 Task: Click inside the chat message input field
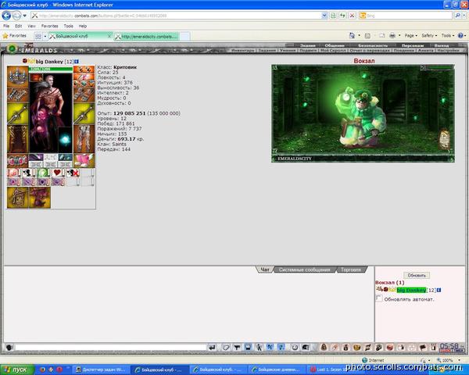tap(111, 348)
